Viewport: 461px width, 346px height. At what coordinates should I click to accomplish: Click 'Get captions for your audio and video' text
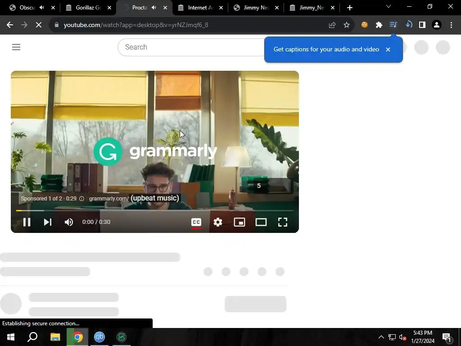326,50
